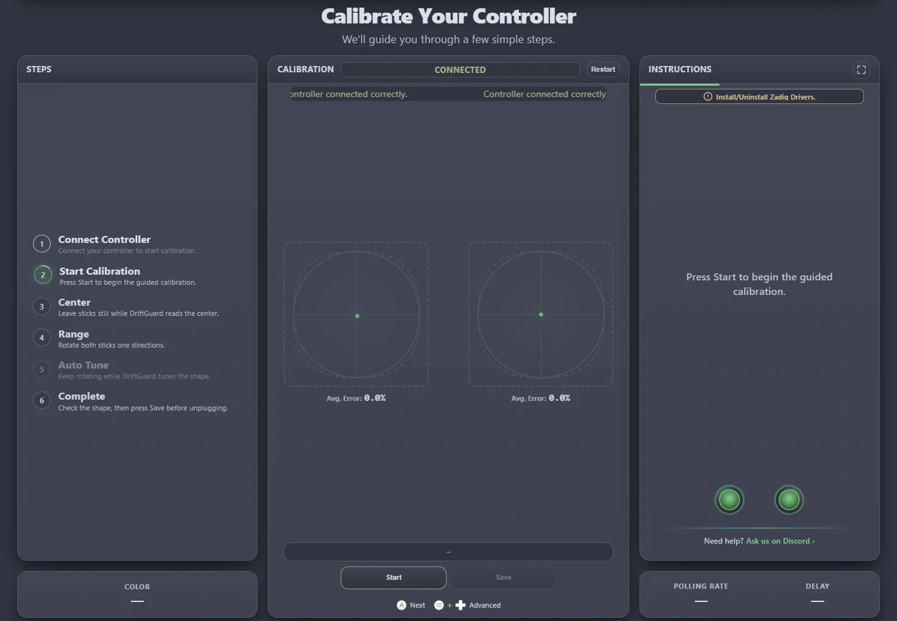The width and height of the screenshot is (897, 621).
Task: Click the DELAY value
Action: coord(818,601)
